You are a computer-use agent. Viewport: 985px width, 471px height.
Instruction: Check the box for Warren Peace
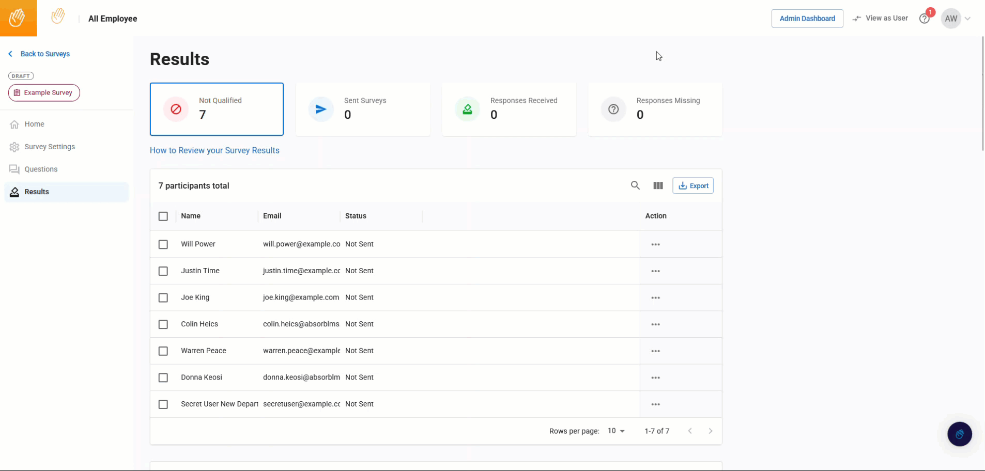[x=163, y=351]
